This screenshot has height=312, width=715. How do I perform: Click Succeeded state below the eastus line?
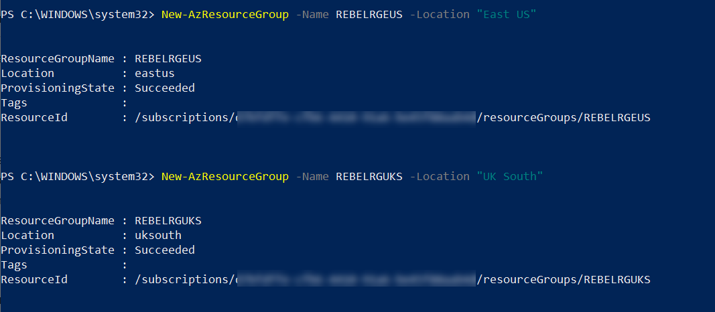tap(165, 88)
